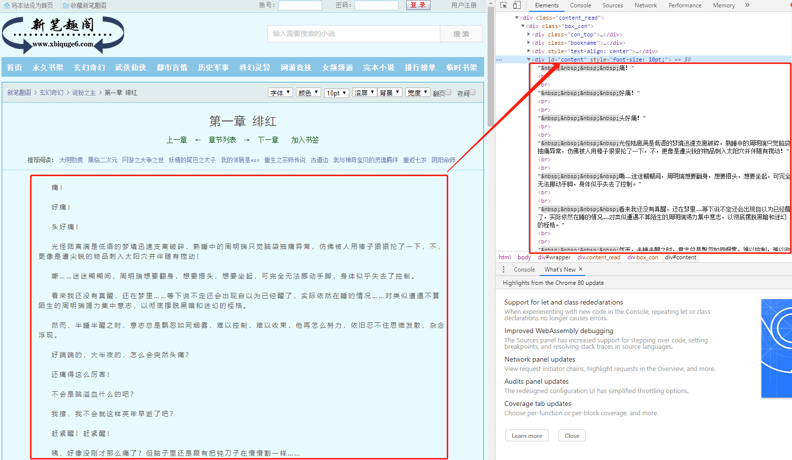Toggle the device toolbar in DevTools

coord(516,5)
